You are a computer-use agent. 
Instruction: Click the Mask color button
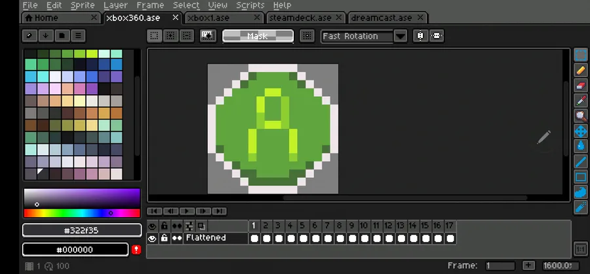258,36
